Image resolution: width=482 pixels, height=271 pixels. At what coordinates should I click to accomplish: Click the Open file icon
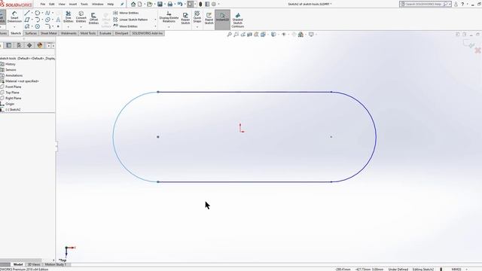pyautogui.click(x=150, y=5)
